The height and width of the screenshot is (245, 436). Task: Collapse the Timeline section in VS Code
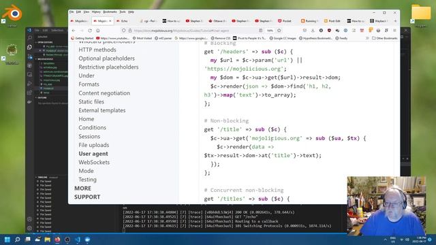pyautogui.click(x=42, y=177)
